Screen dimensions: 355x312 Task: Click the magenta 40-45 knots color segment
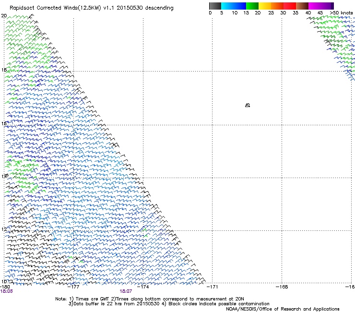point(315,6)
